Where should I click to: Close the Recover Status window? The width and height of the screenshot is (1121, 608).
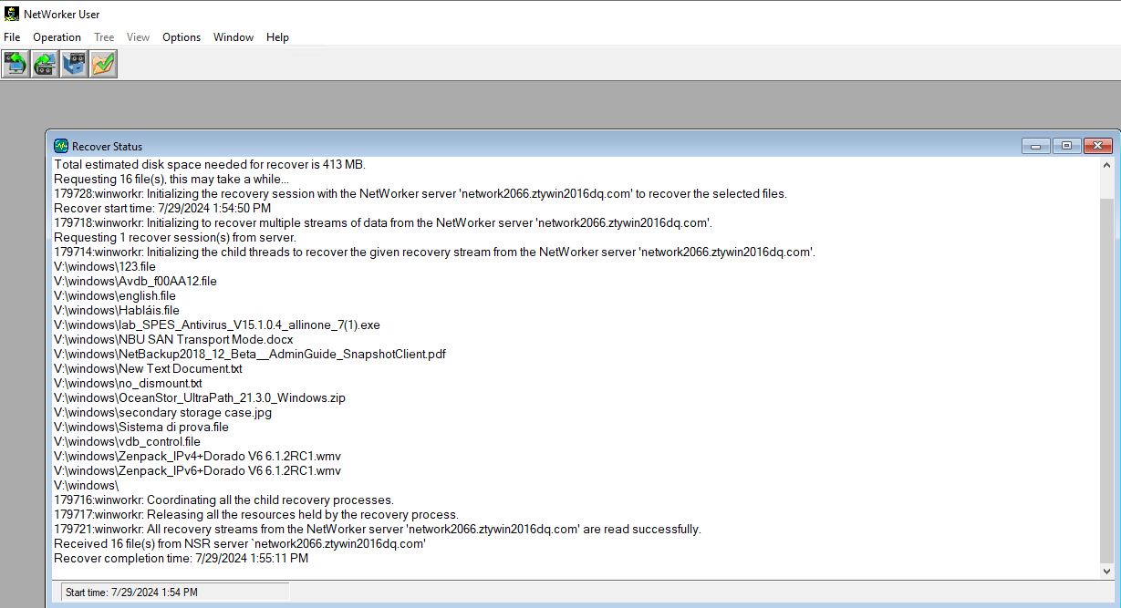(1098, 146)
